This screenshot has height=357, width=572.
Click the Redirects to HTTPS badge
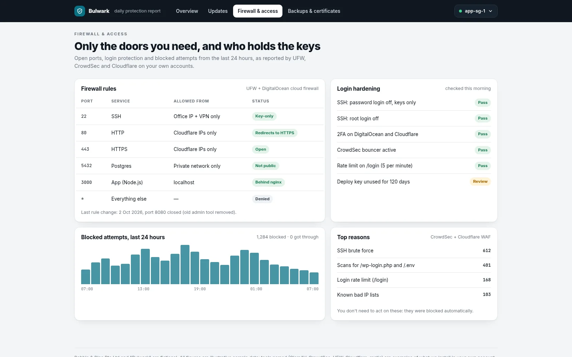pyautogui.click(x=275, y=133)
